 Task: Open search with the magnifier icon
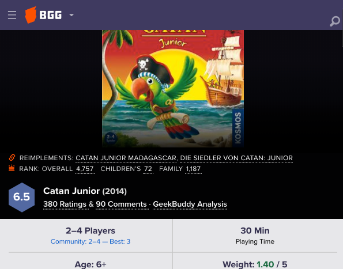coord(335,21)
